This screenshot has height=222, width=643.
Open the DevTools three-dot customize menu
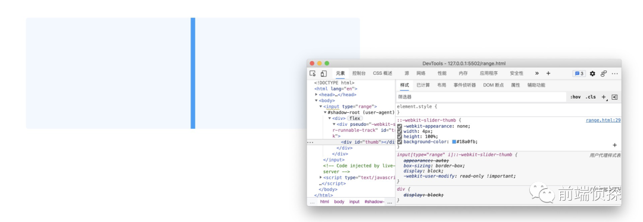coord(614,74)
